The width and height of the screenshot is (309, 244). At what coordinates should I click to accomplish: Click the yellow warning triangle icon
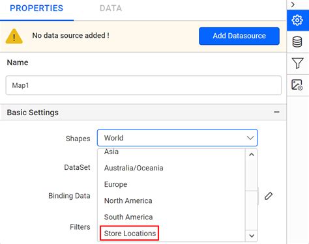(x=14, y=36)
